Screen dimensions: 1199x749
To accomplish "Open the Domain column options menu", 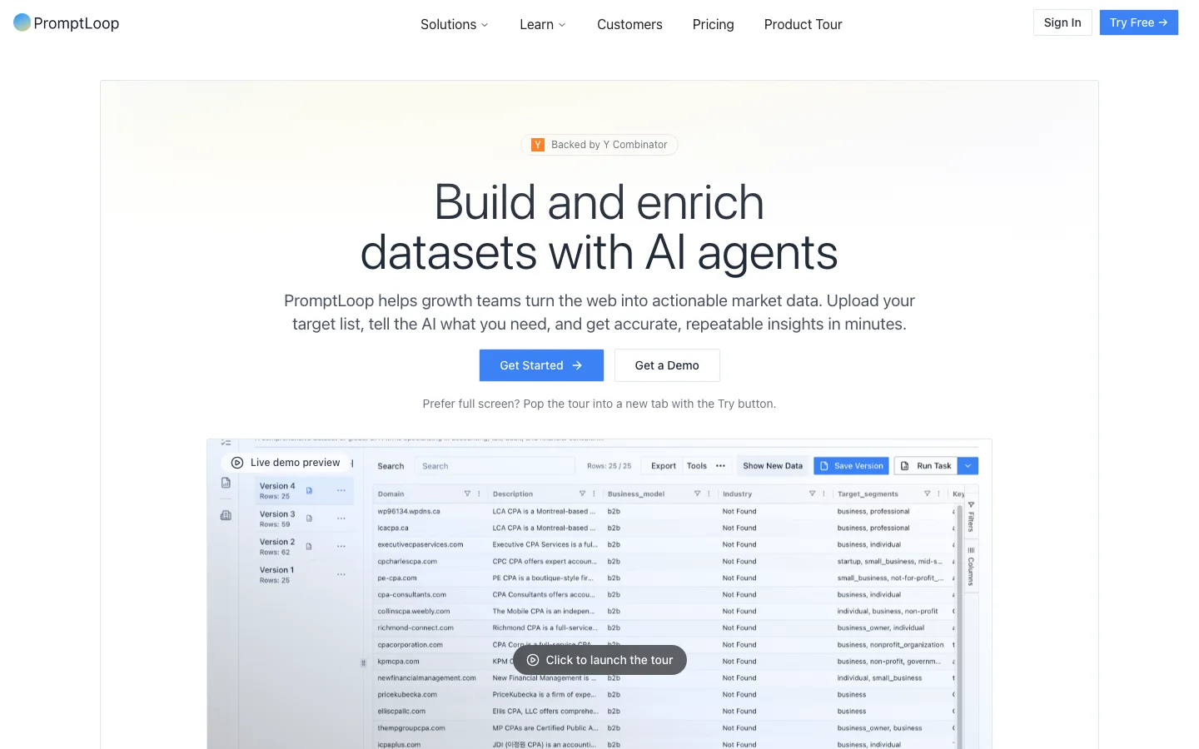I will point(479,494).
